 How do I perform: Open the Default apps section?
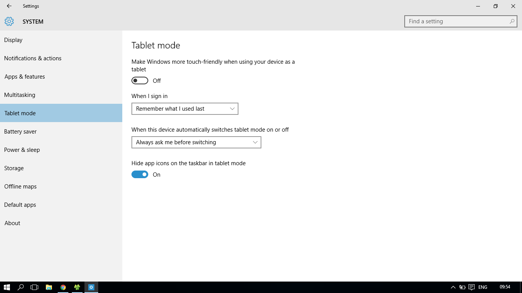tap(20, 205)
